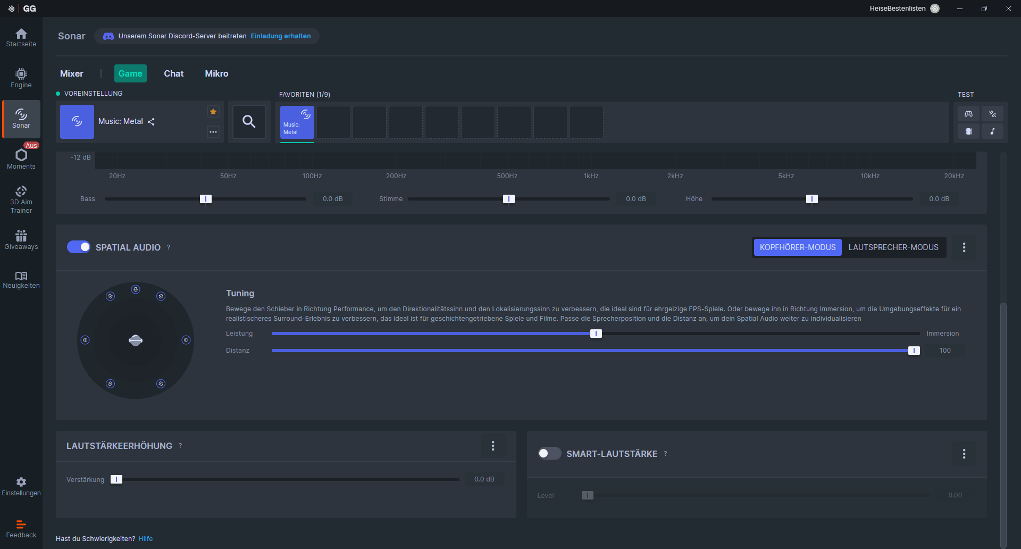Image resolution: width=1021 pixels, height=549 pixels.
Task: Open the 3D Aim Trainer
Action: pos(21,199)
